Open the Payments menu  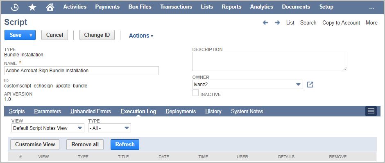click(107, 7)
